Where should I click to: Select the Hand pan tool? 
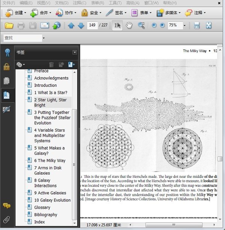click(x=129, y=26)
